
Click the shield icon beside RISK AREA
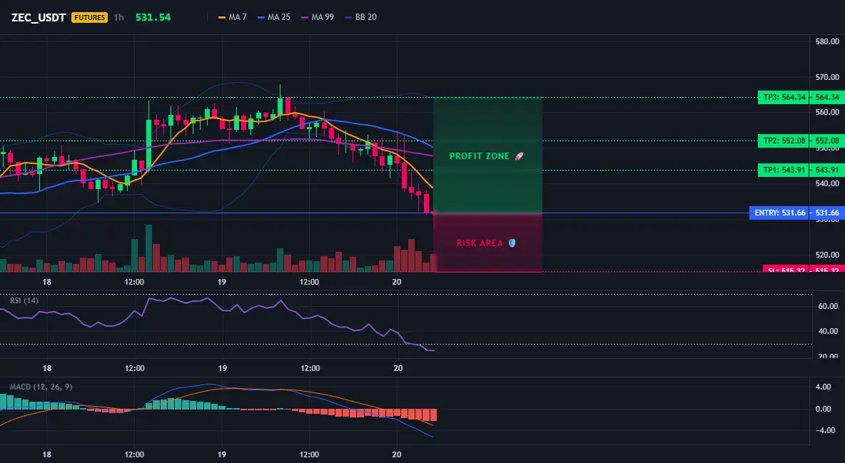coord(512,243)
